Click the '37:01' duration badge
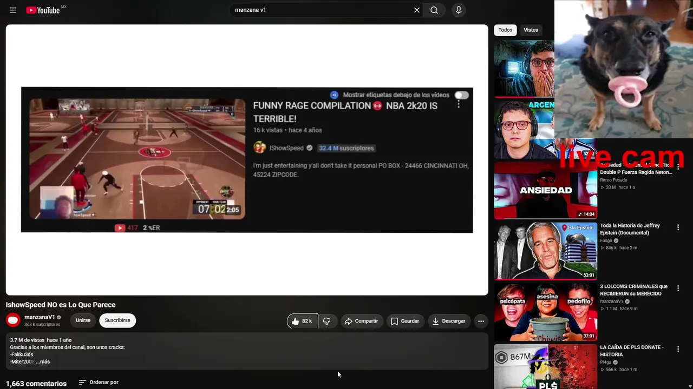The width and height of the screenshot is (693, 389). pyautogui.click(x=589, y=336)
